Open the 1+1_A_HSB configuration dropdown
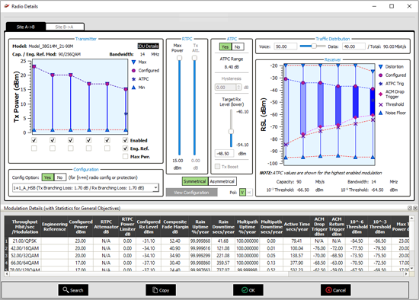 click(x=85, y=188)
